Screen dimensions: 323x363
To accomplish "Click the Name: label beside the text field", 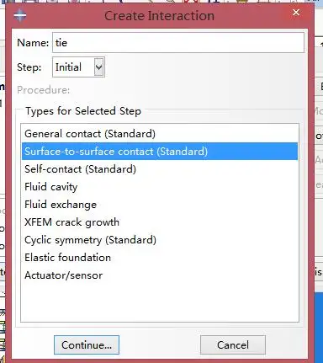I will coord(33,43).
